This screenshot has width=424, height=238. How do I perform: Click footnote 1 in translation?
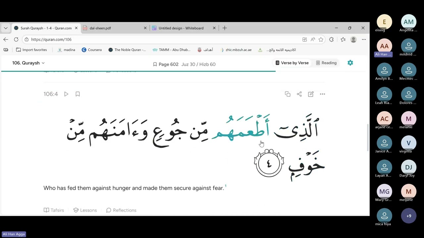pos(226,186)
